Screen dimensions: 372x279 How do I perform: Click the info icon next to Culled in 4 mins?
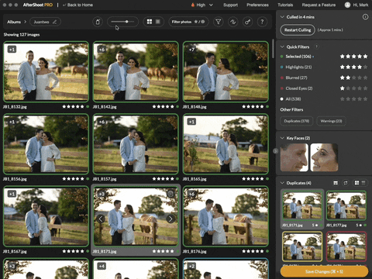365,17
